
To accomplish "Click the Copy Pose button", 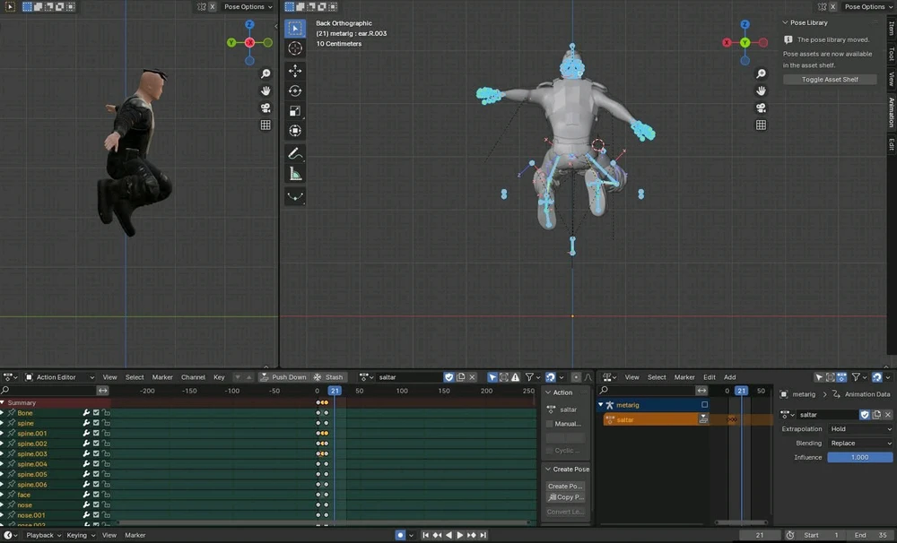I will [565, 497].
